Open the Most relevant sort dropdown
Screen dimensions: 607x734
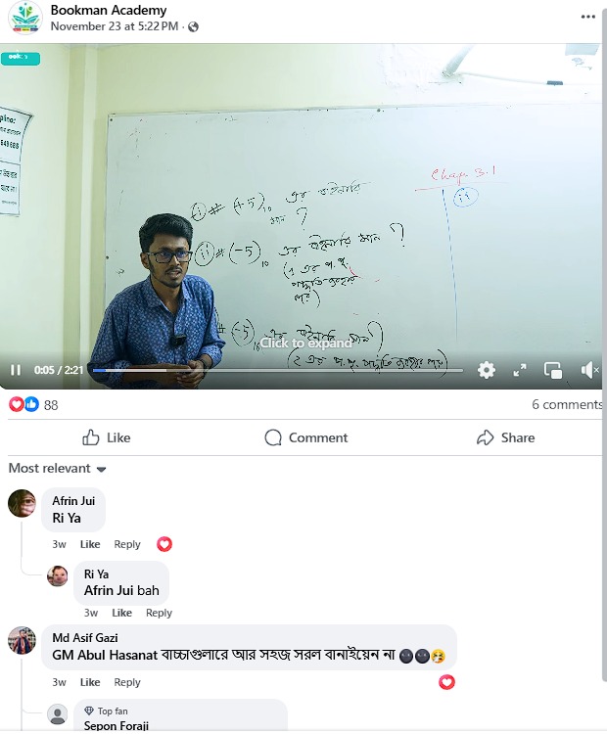point(57,468)
